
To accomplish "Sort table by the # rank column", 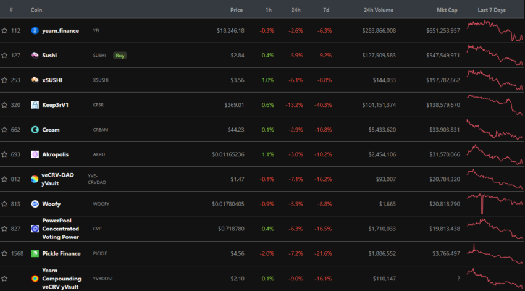I will 11,10.
